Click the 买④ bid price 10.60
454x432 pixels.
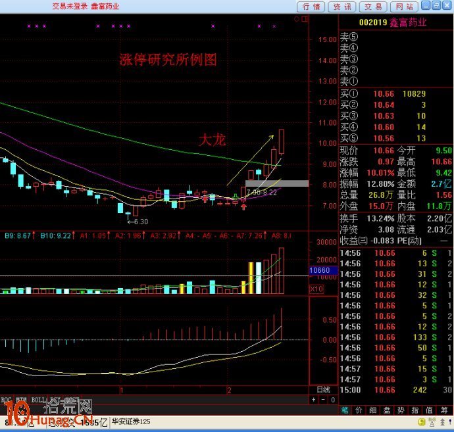384,127
